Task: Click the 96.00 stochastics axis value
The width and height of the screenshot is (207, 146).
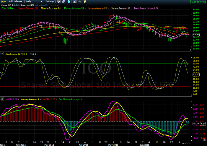Action: 196,58
